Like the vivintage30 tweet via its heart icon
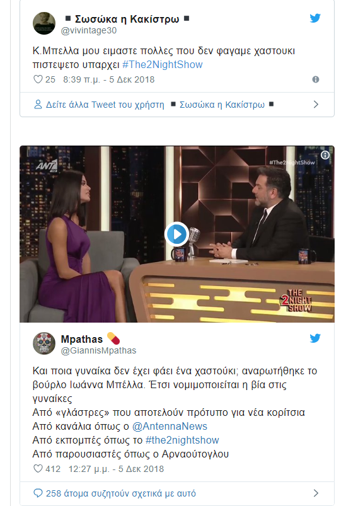This screenshot has height=506, width=363. click(x=38, y=79)
